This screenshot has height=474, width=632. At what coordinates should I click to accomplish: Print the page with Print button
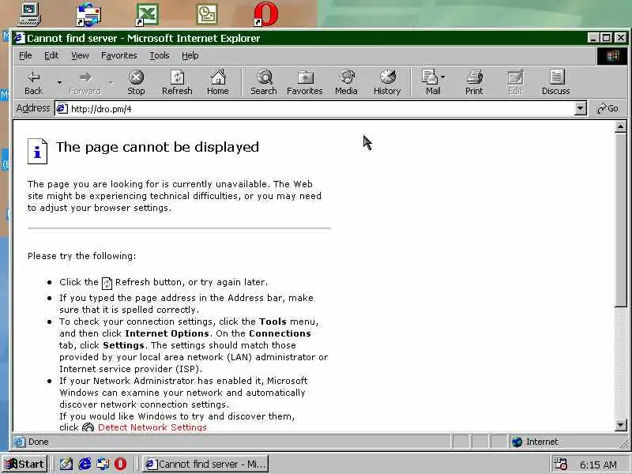474,83
